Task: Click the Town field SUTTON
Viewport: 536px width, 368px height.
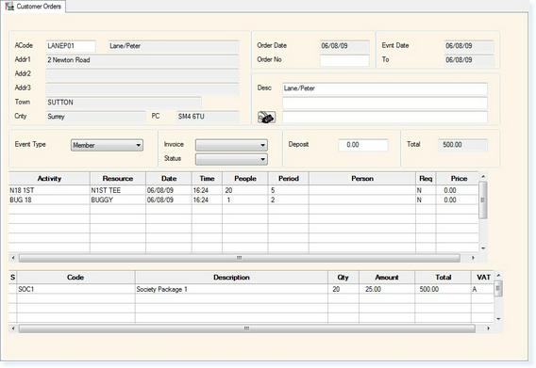Action: pyautogui.click(x=124, y=103)
